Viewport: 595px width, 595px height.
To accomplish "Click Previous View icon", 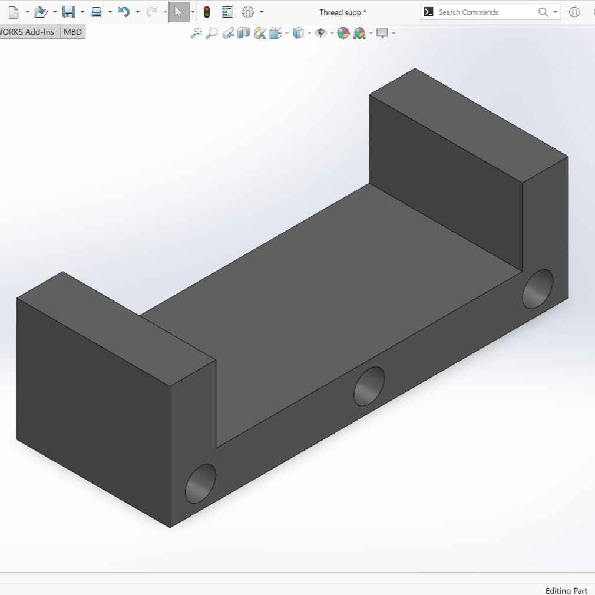I will click(228, 34).
